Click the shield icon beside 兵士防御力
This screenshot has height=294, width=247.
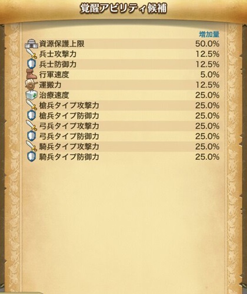click(x=32, y=64)
